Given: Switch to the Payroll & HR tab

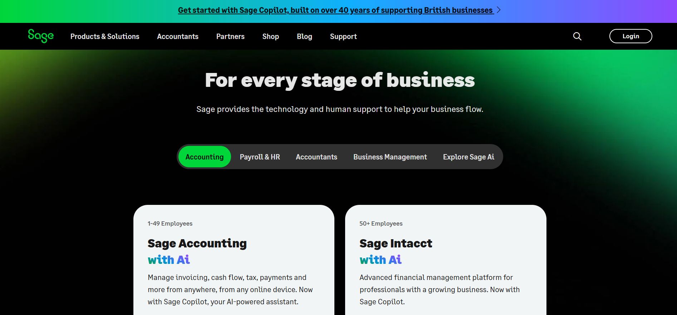Looking at the screenshot, I should coord(260,157).
